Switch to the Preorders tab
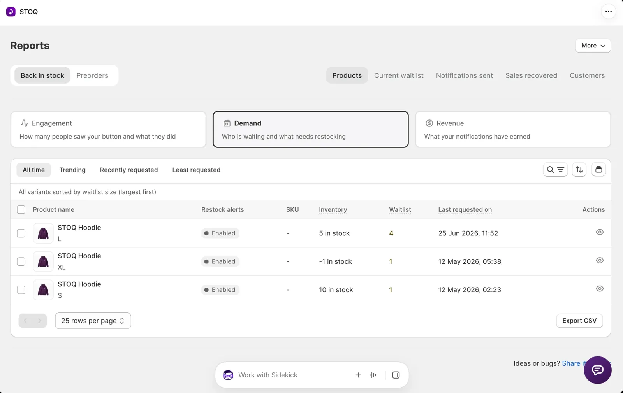Viewport: 623px width, 393px height. pyautogui.click(x=92, y=75)
